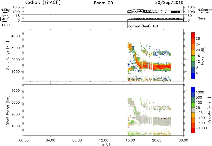The image size is (212, 146).
Task: Click the blue bottom segment of Power colorbar
Action: [x=193, y=76]
